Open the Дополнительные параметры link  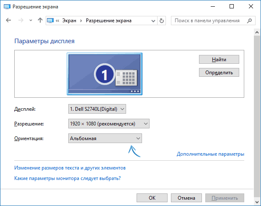[x=210, y=154]
